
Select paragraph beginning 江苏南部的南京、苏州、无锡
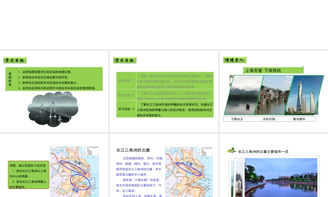point(139,166)
